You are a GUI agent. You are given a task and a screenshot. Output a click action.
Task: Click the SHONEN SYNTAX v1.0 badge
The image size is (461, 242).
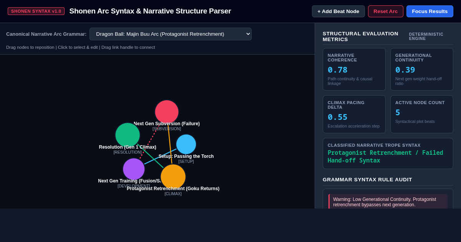pyautogui.click(x=36, y=11)
